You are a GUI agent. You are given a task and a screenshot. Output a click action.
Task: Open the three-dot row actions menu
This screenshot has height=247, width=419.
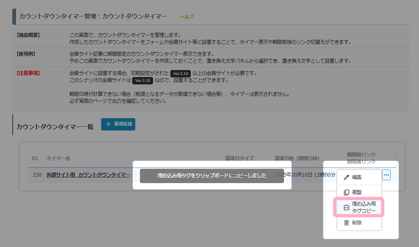386,175
